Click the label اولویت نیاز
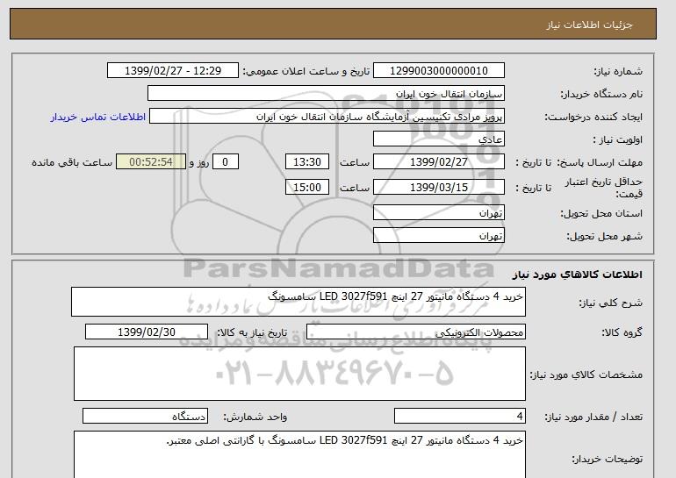 617,139
